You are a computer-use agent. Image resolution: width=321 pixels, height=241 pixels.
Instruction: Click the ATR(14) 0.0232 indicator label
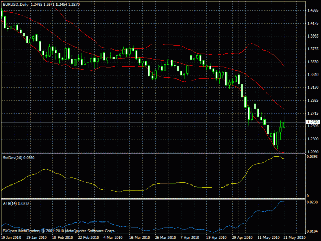click(16, 203)
